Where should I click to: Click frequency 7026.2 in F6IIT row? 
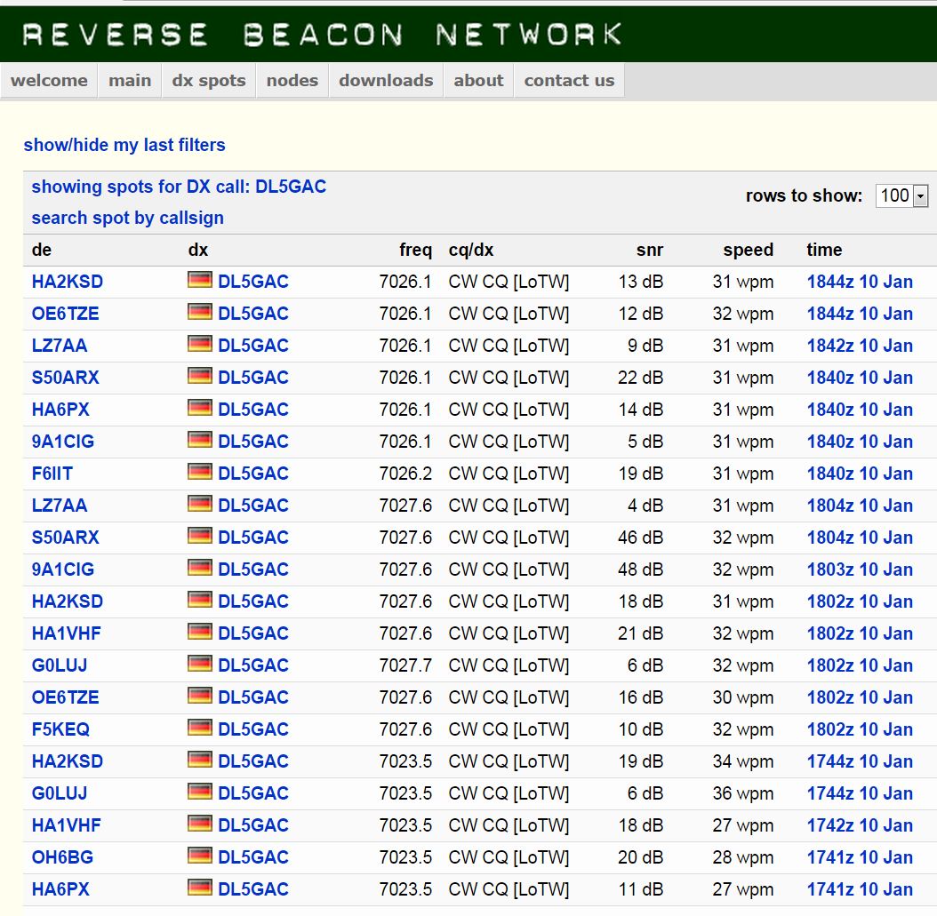(x=405, y=474)
